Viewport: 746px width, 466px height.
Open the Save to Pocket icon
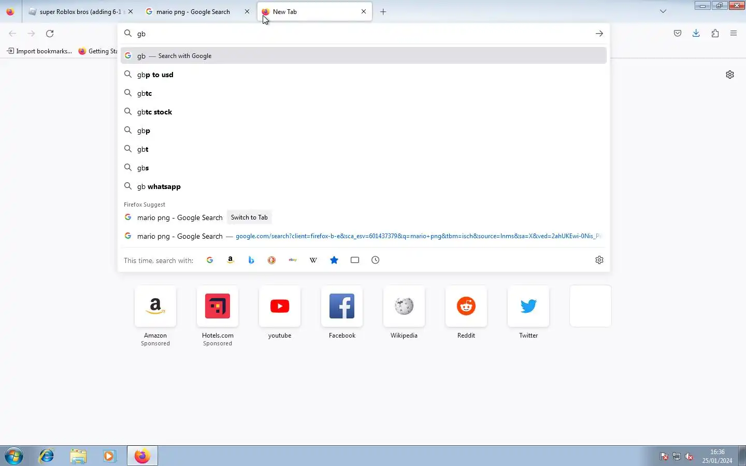click(678, 34)
